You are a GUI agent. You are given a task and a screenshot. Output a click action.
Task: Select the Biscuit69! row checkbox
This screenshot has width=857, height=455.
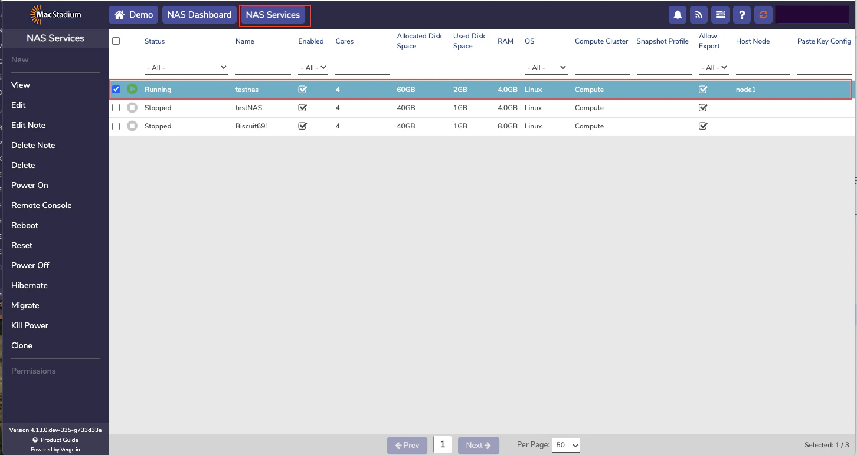pos(116,126)
